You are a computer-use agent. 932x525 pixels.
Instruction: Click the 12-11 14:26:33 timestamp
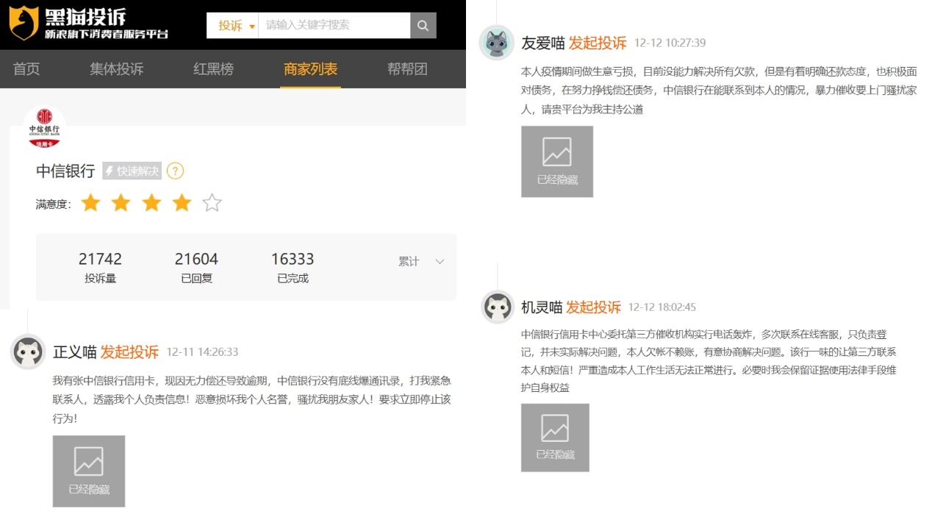(x=202, y=353)
